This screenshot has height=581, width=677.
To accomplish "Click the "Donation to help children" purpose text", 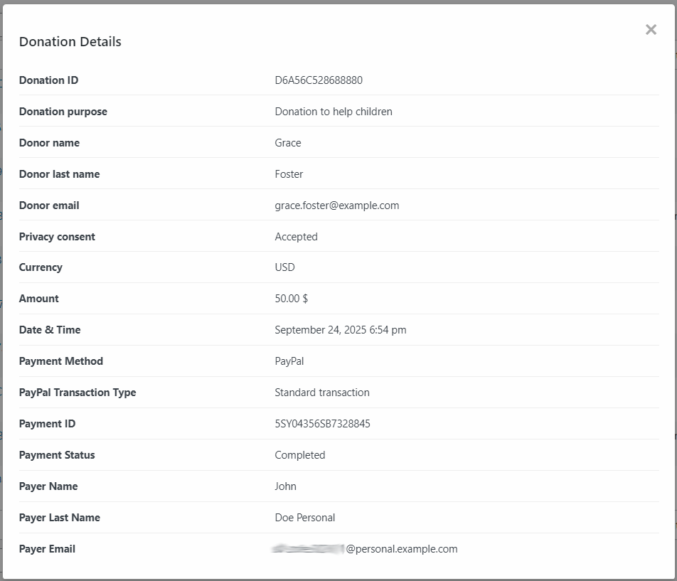I will click(x=334, y=112).
